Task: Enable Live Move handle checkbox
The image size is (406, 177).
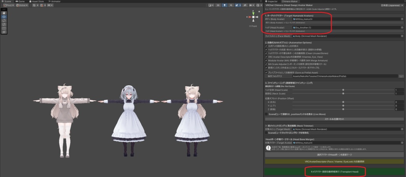Action: 266,114
